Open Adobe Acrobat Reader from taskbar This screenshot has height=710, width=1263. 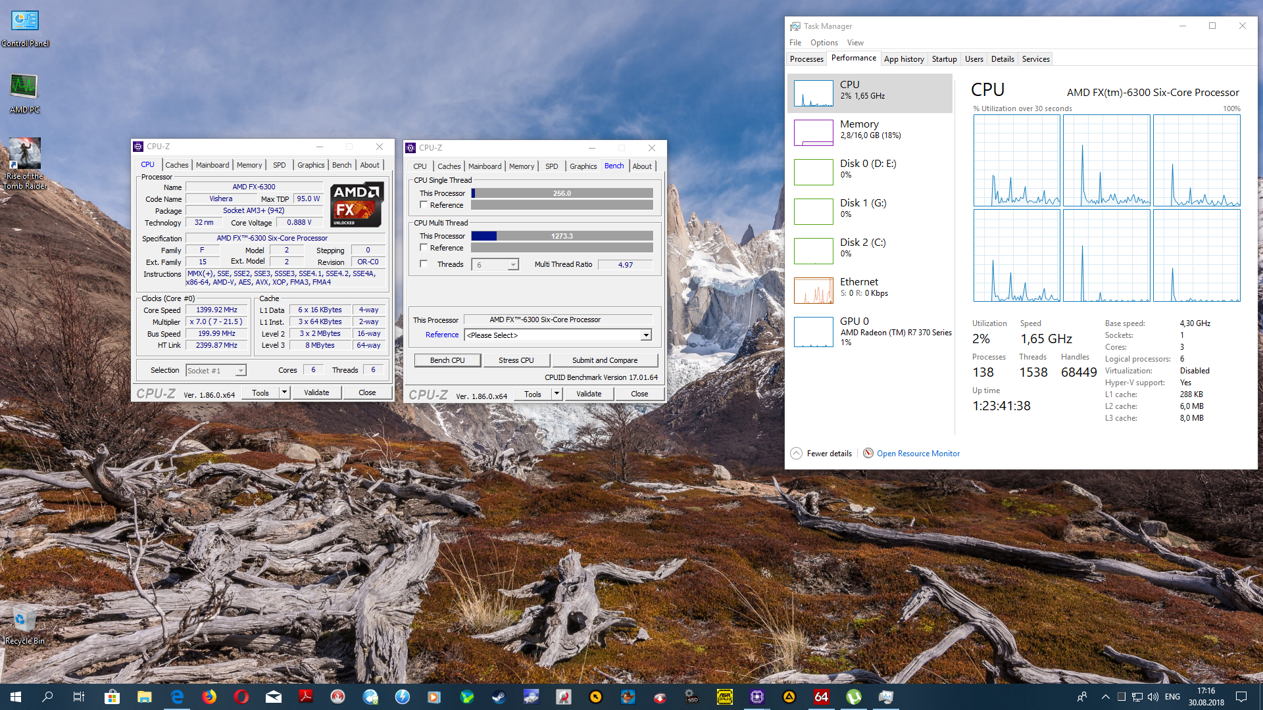[306, 697]
